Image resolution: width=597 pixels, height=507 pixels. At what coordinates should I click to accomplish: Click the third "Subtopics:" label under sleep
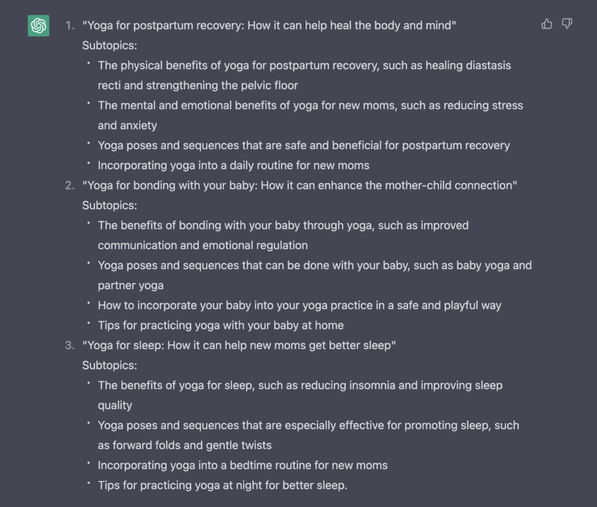(x=110, y=365)
